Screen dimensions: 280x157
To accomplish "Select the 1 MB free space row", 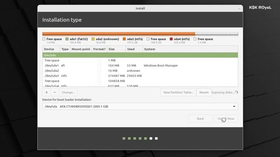I will [140, 60].
